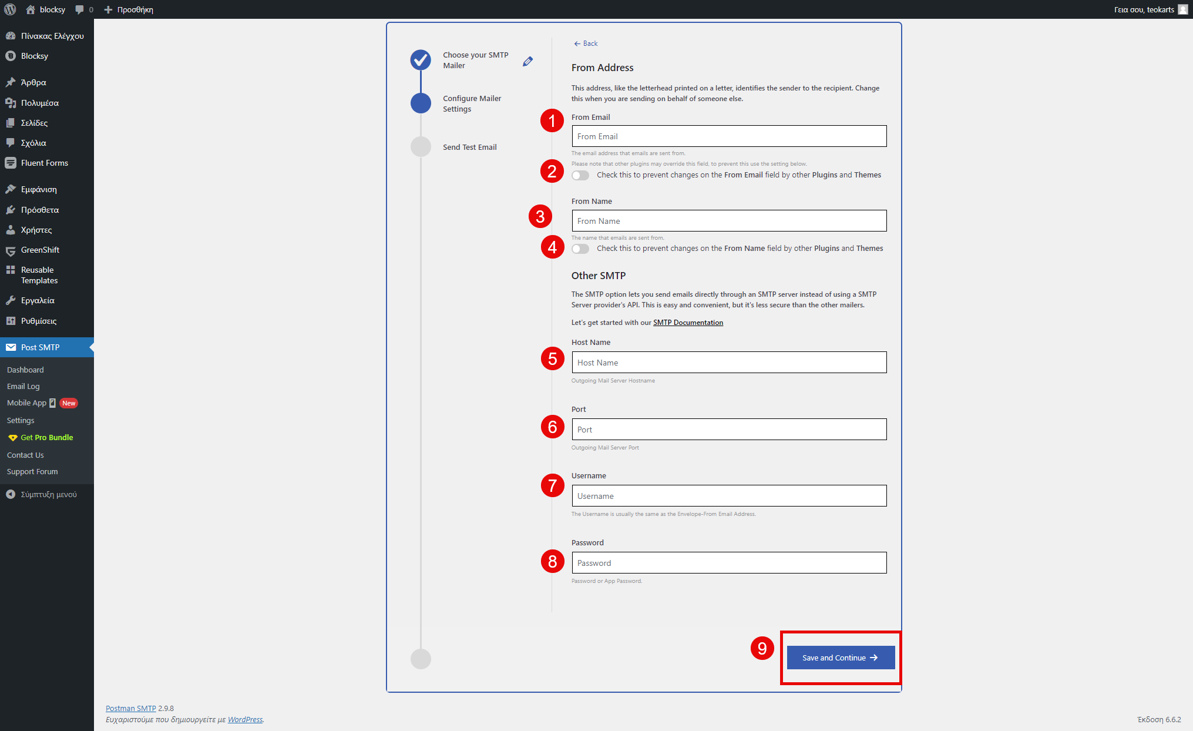The width and height of the screenshot is (1193, 731).
Task: Open Support Forum submenu item
Action: (x=32, y=471)
